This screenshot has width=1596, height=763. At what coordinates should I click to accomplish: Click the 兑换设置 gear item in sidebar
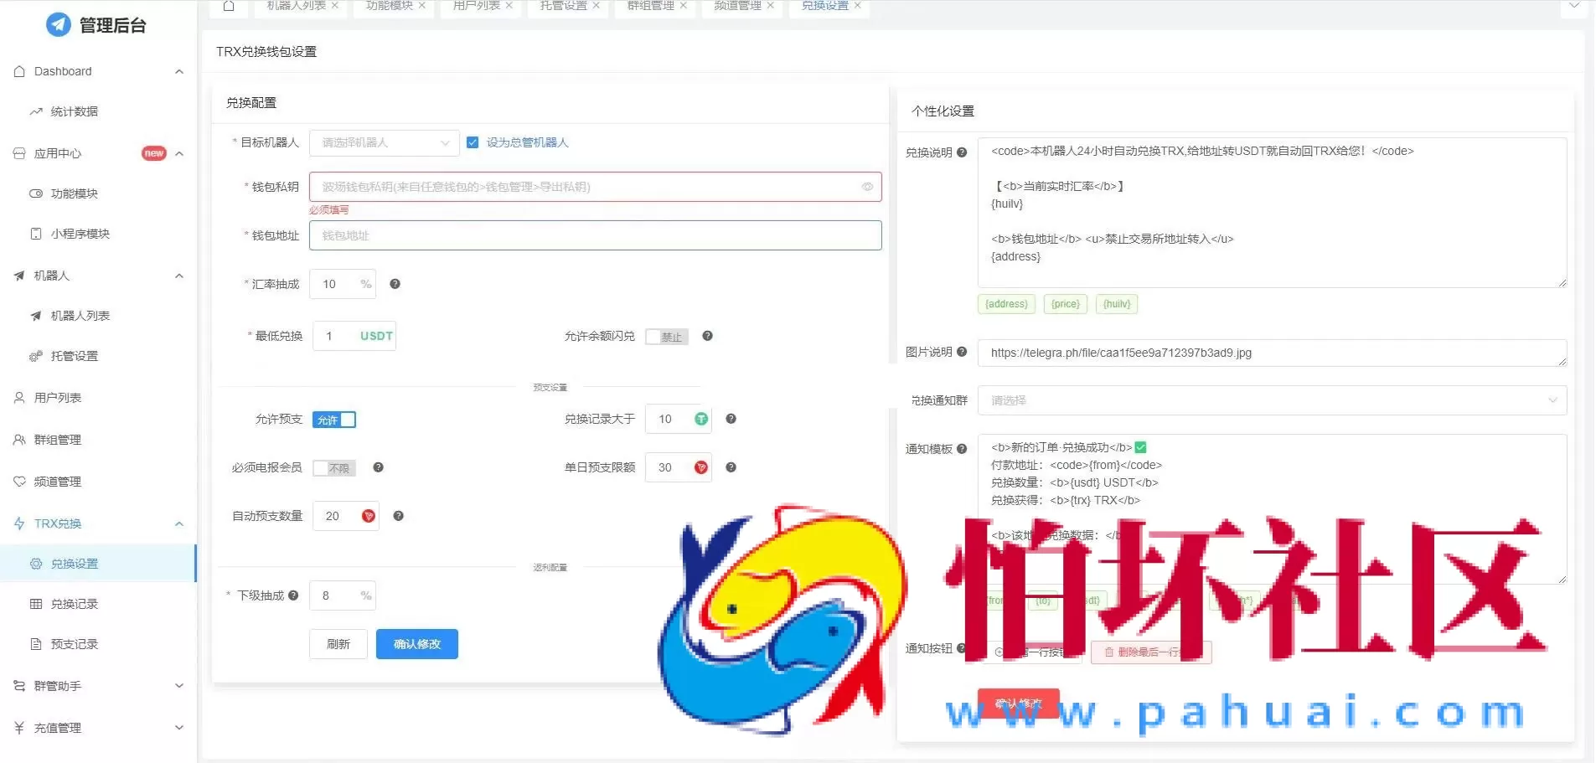point(75,563)
